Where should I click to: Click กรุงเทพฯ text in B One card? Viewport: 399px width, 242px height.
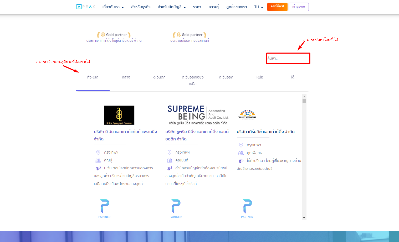(111, 152)
